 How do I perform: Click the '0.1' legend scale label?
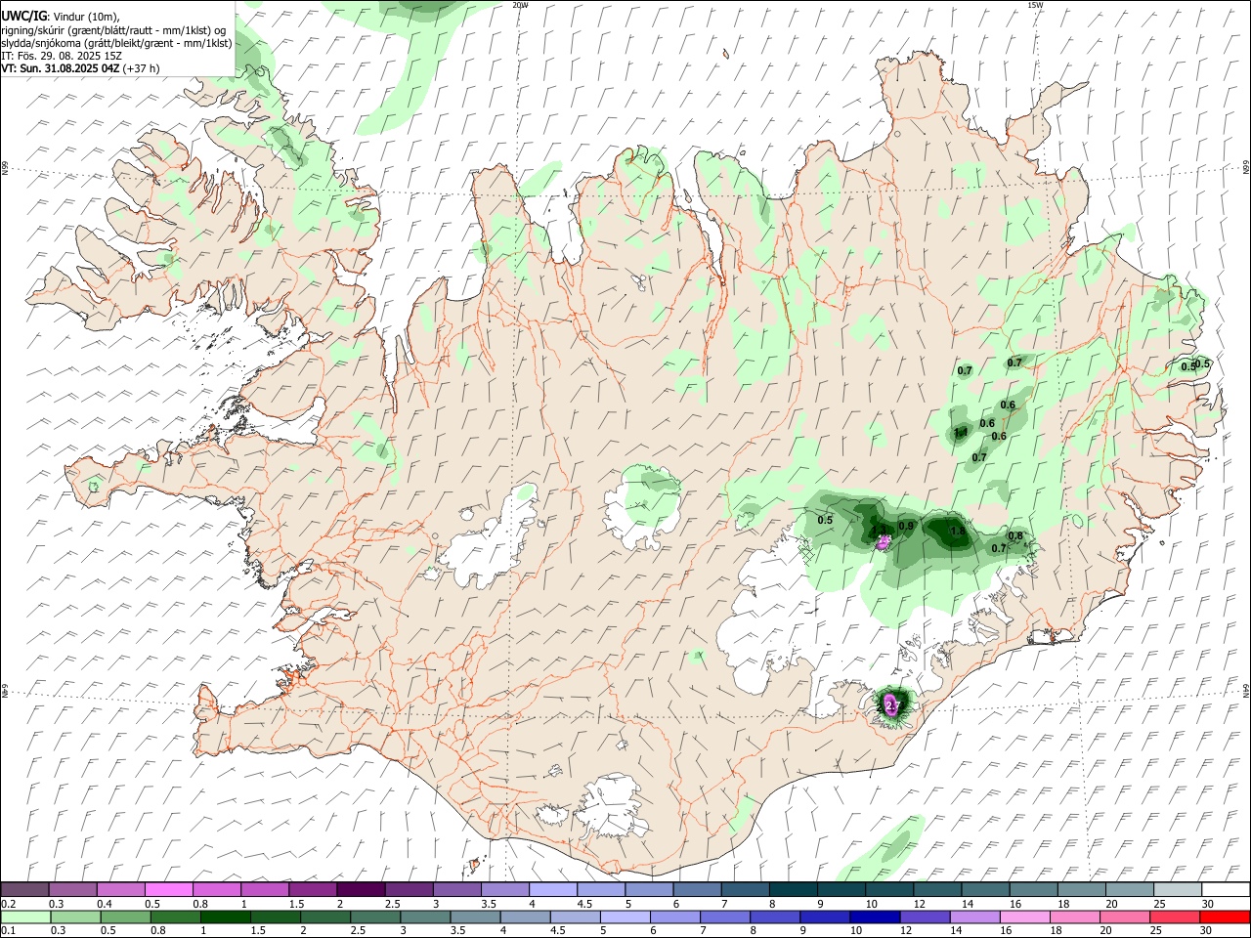[8, 931]
